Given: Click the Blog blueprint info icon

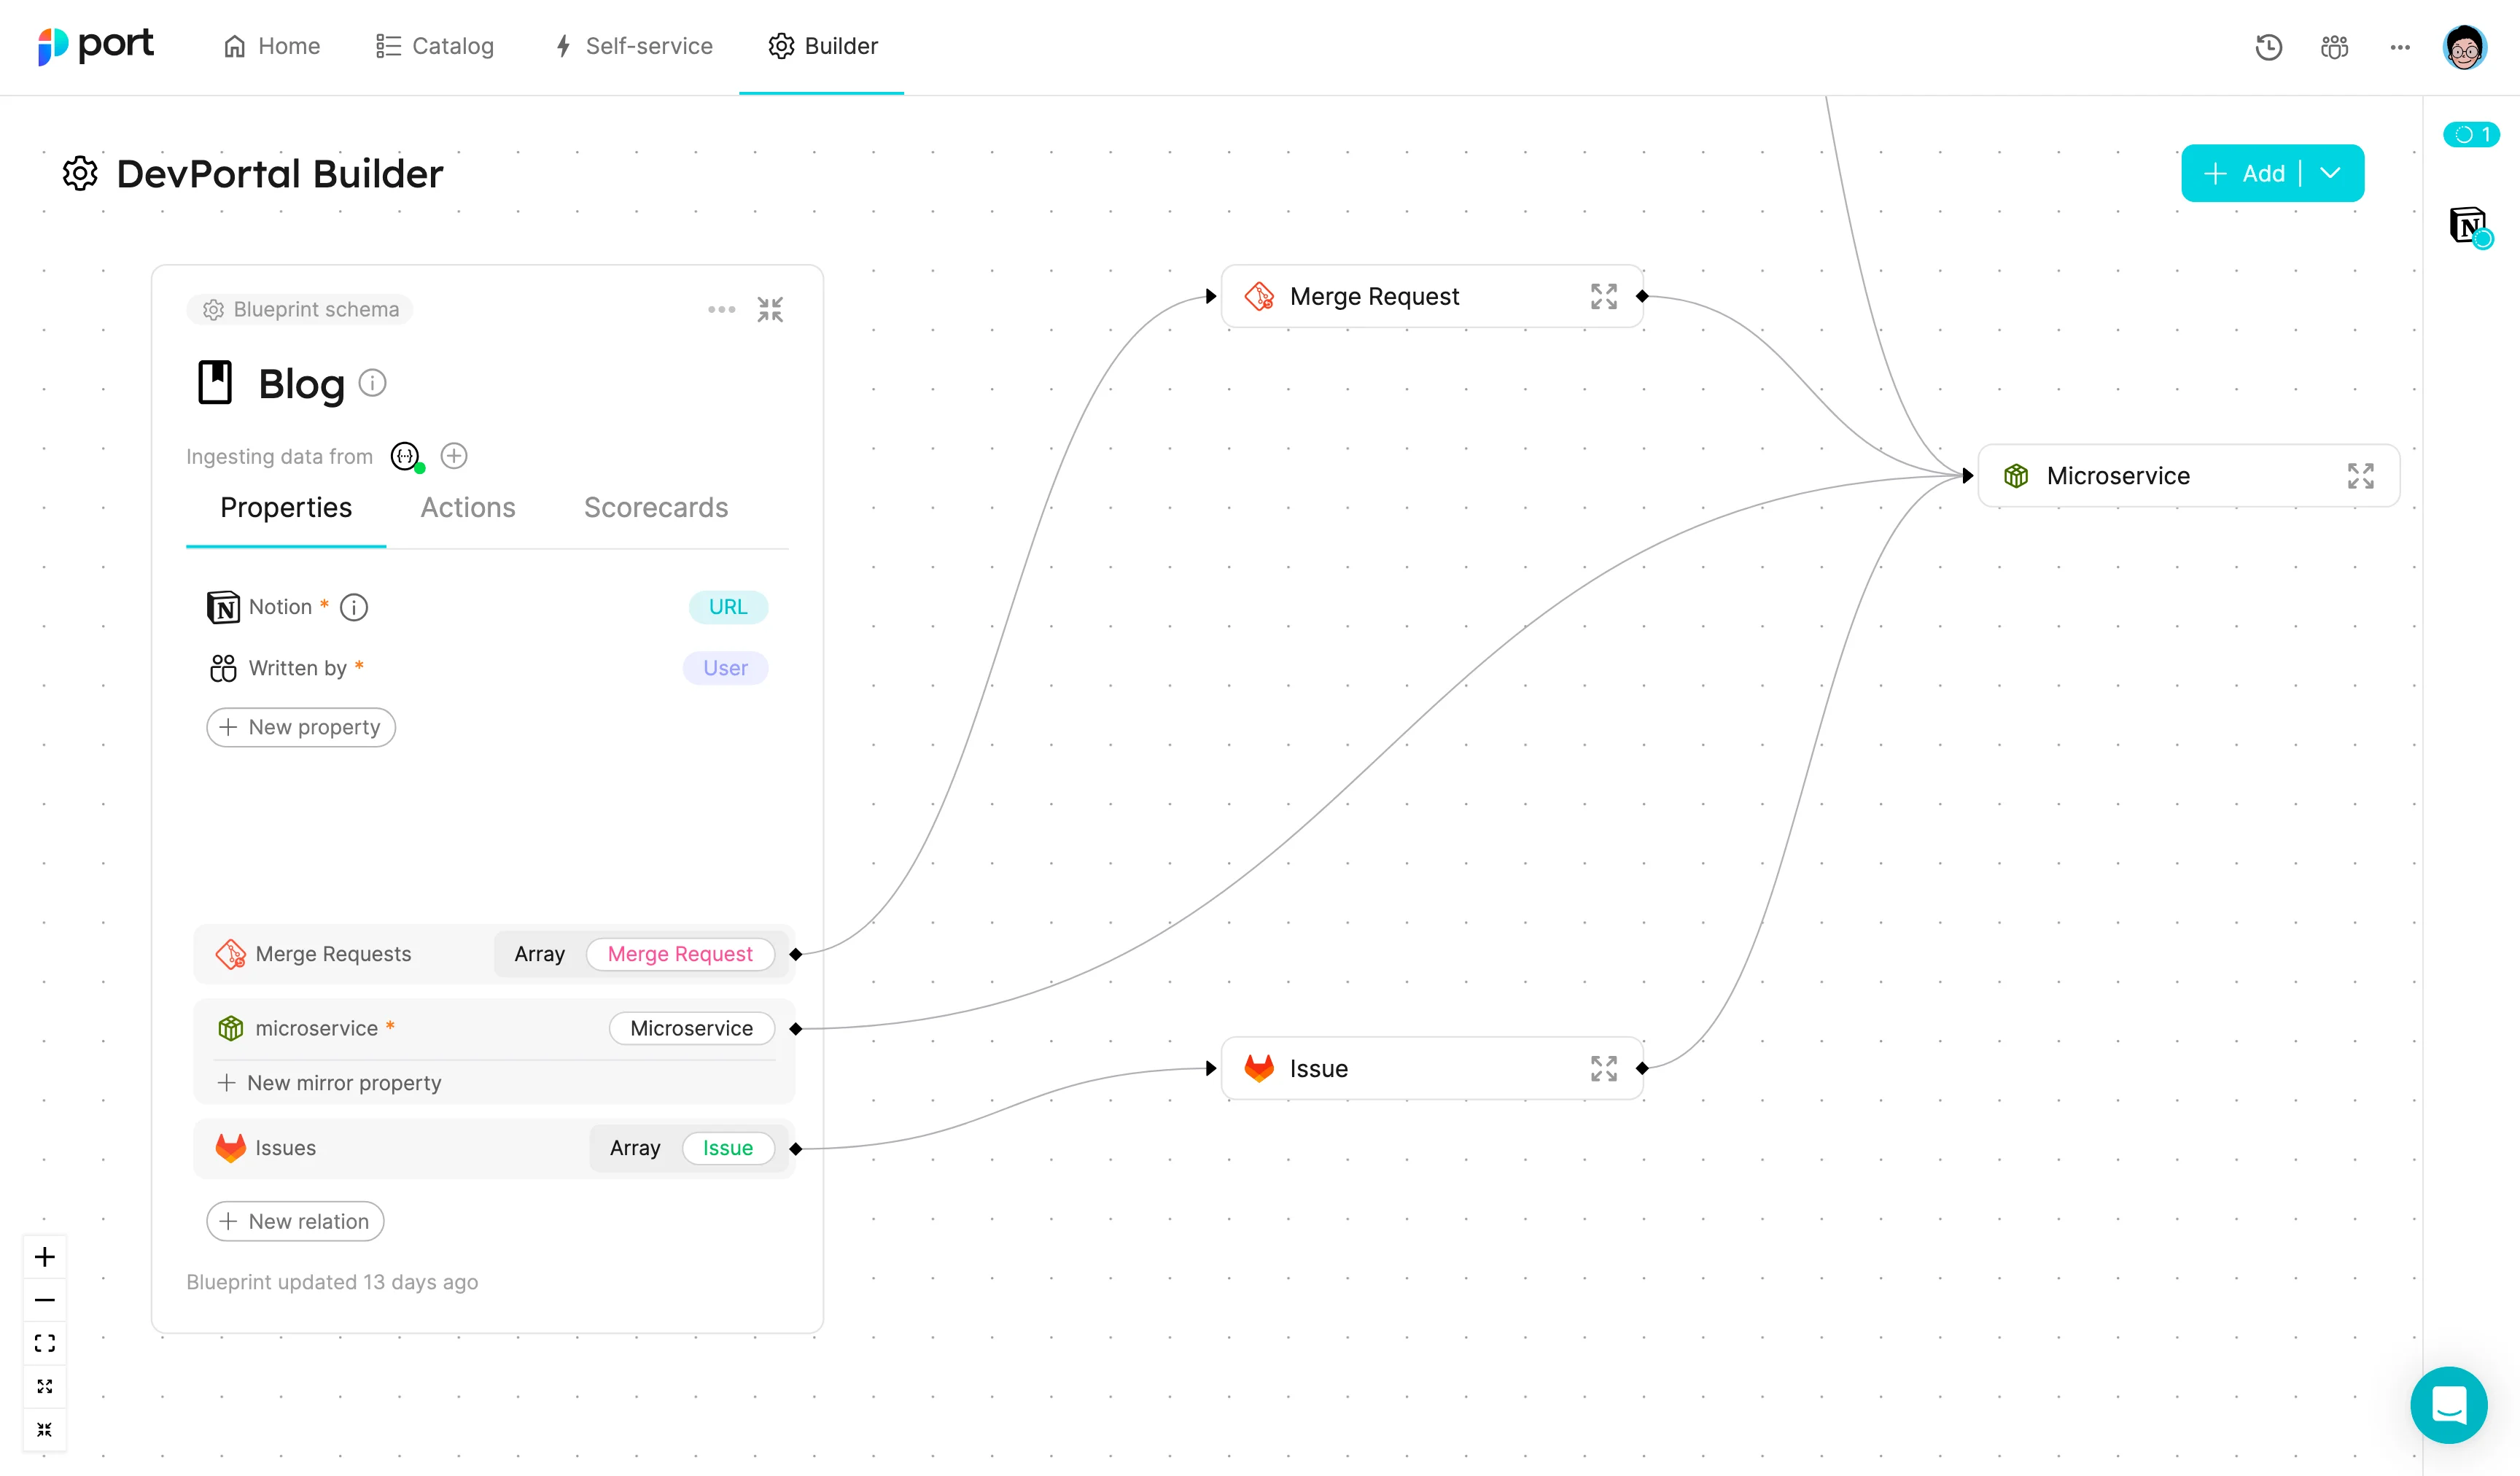Looking at the screenshot, I should pos(372,383).
